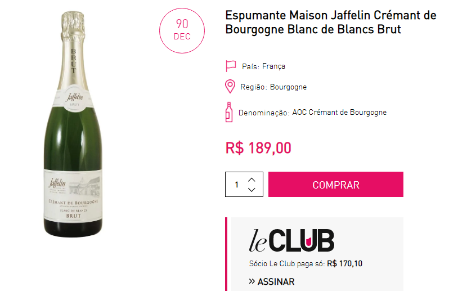Viewport: 449px width, 291px height.
Task: Click the Sócio Le Club price R$ 170,10
Action: point(345,263)
